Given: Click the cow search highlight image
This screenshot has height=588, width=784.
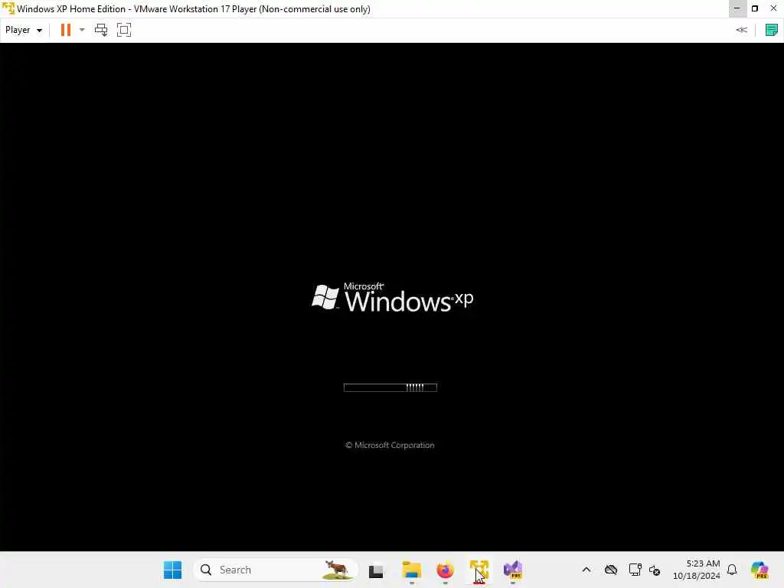Looking at the screenshot, I should click(x=337, y=570).
